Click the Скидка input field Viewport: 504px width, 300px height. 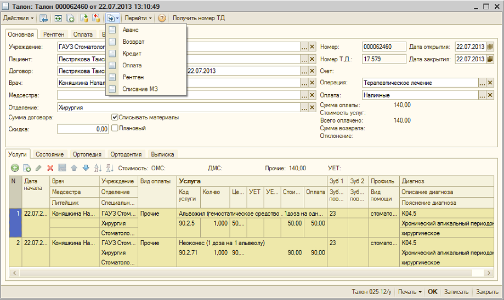tap(83, 129)
